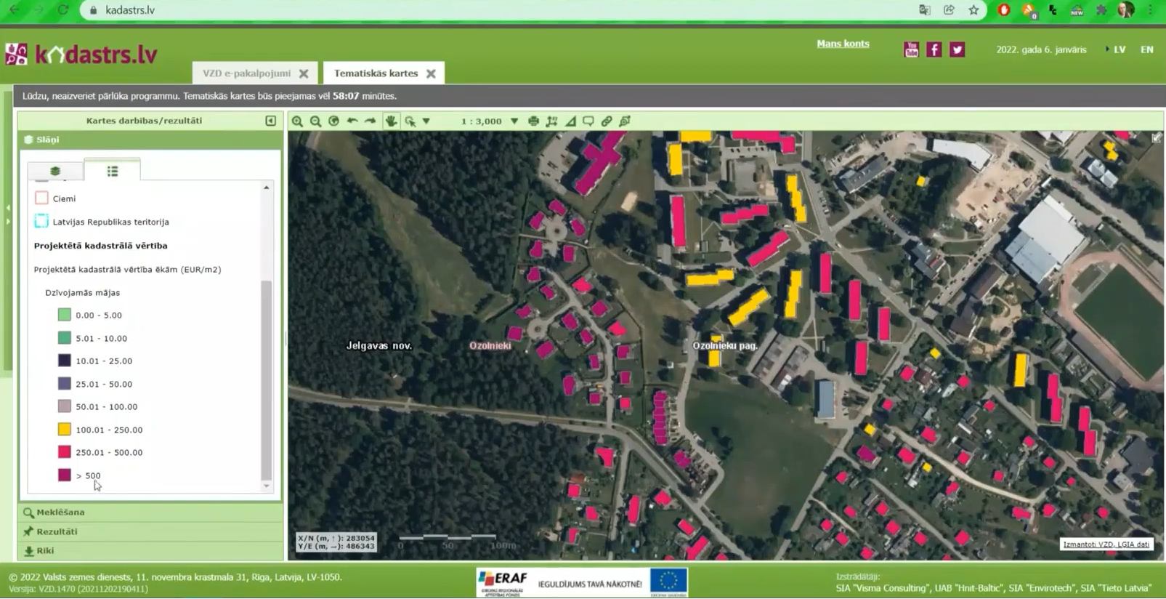This screenshot has height=599, width=1166.
Task: Zoom to full extent with globe icon
Action: [x=333, y=121]
